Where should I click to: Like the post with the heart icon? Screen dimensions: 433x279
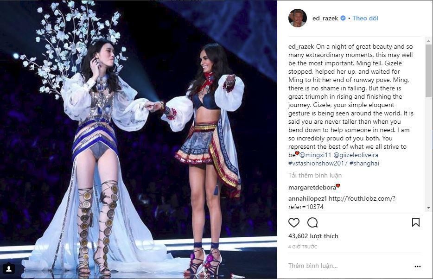[x=294, y=222]
